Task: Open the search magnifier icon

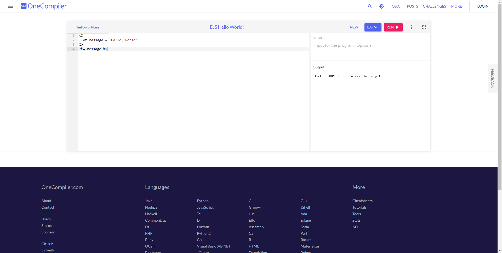Action: click(370, 6)
